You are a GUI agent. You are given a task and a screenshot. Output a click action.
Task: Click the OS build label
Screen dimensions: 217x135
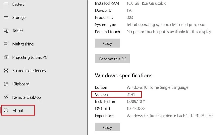(x=103, y=109)
